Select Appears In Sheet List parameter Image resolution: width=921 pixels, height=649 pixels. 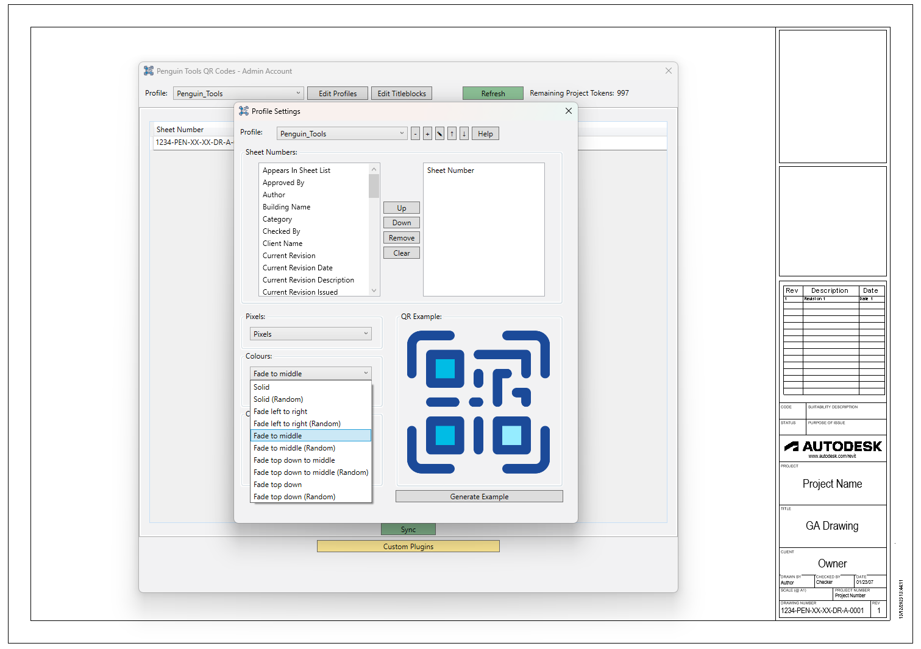coord(314,170)
